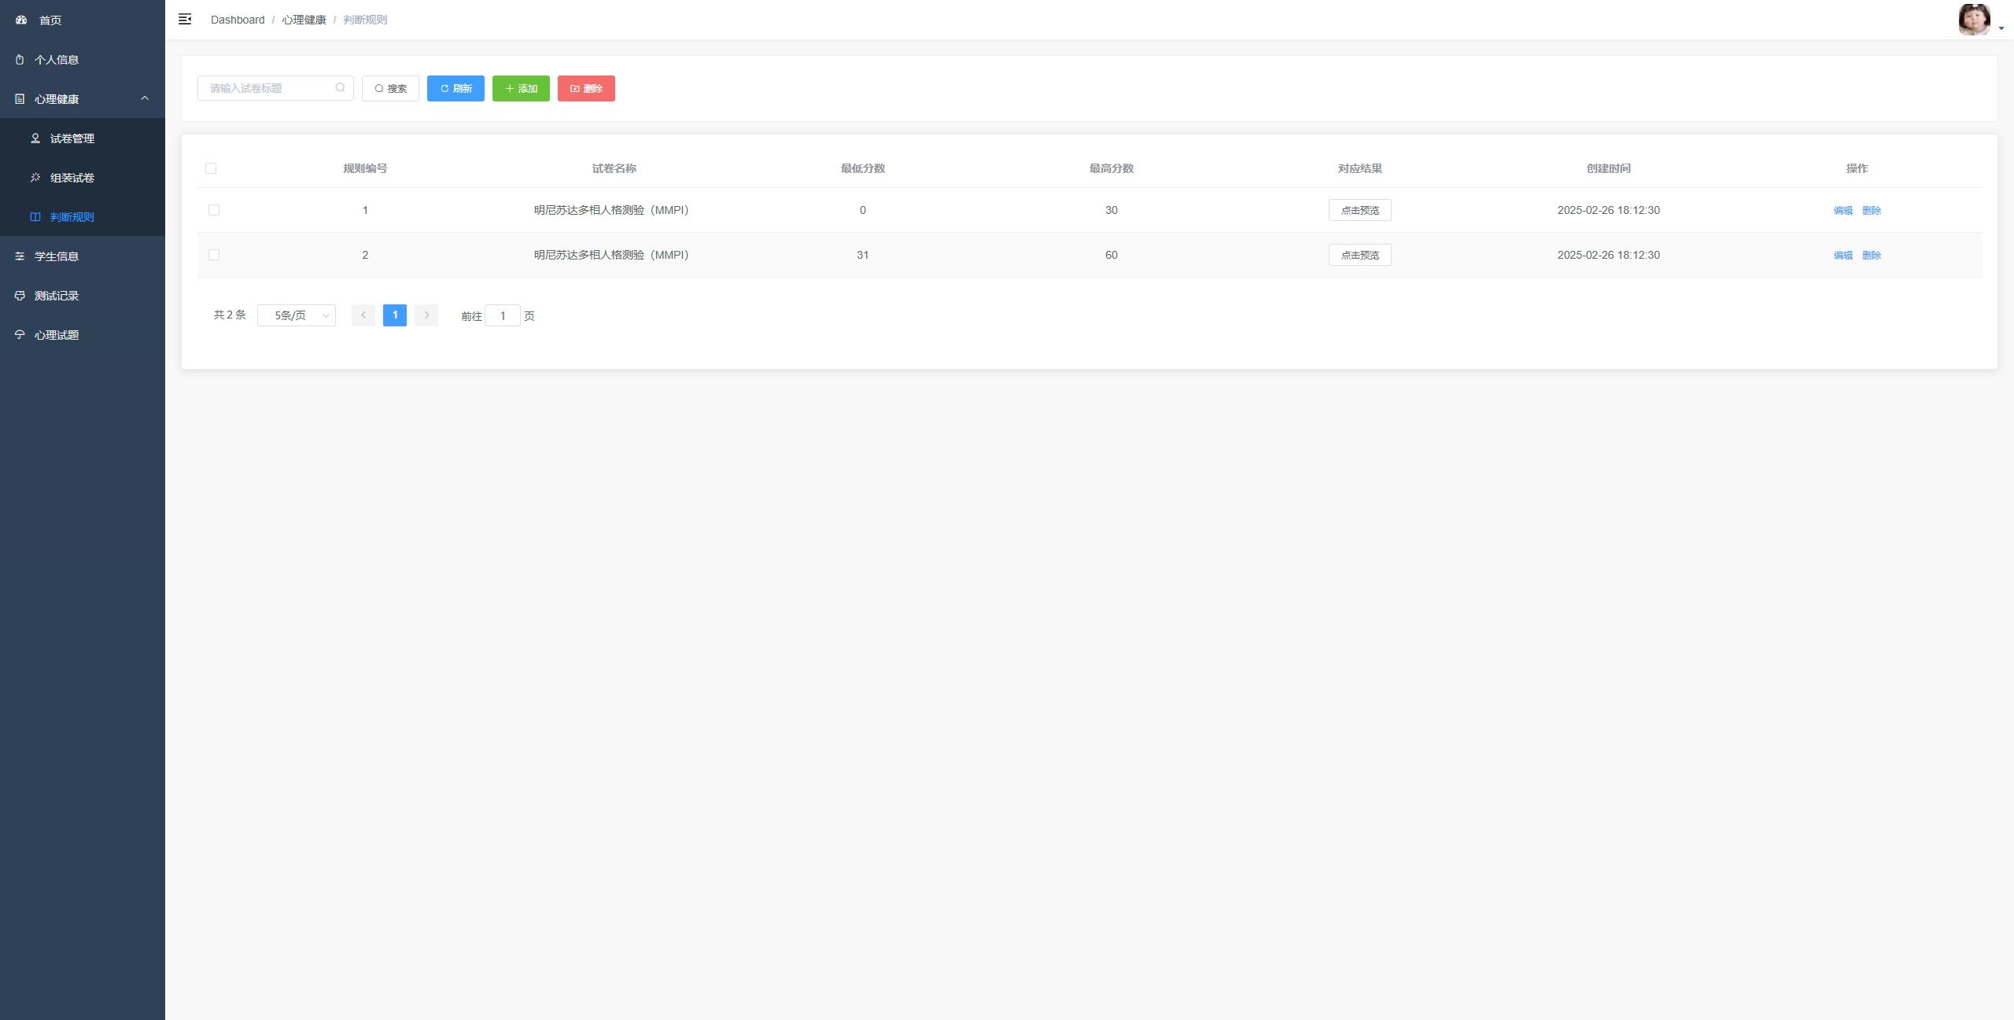Click the user avatar picture
Image resolution: width=2014 pixels, height=1020 pixels.
point(1974,20)
